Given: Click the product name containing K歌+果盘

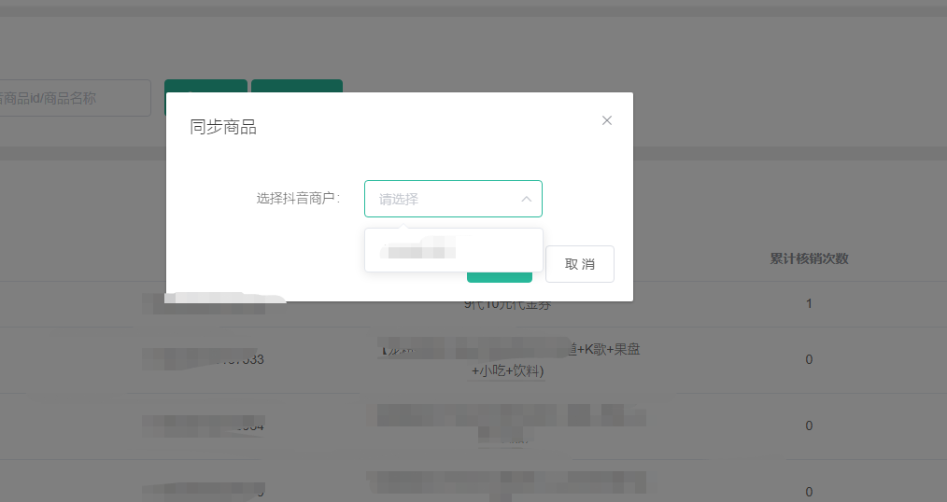Looking at the screenshot, I should pyautogui.click(x=509, y=360).
